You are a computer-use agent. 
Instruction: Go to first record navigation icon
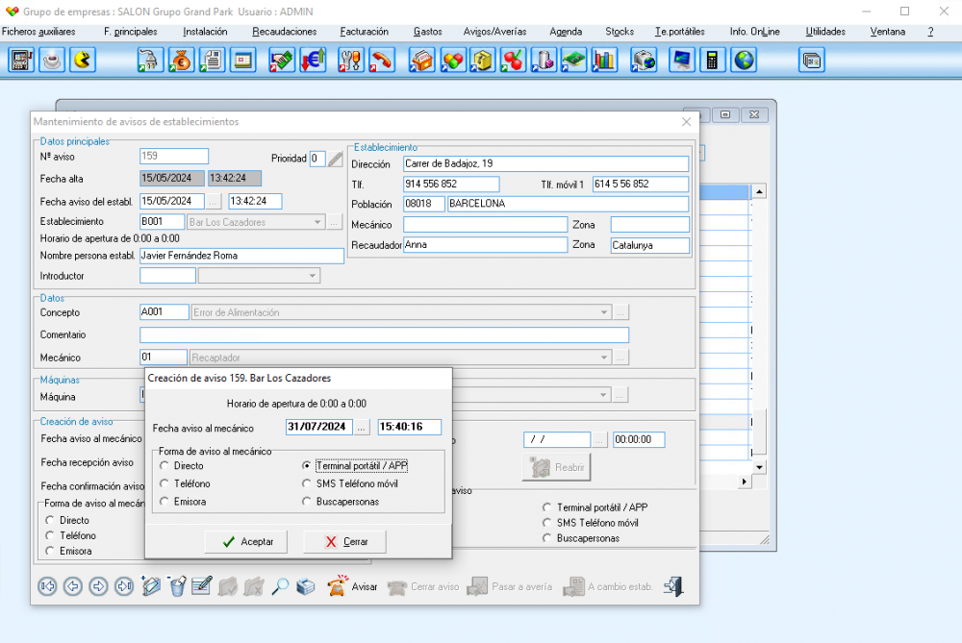coord(47,586)
